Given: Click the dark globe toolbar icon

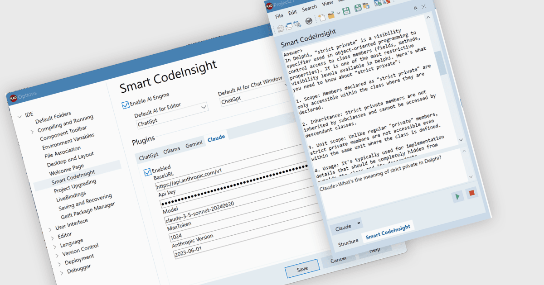Looking at the screenshot, I should pyautogui.click(x=309, y=21).
